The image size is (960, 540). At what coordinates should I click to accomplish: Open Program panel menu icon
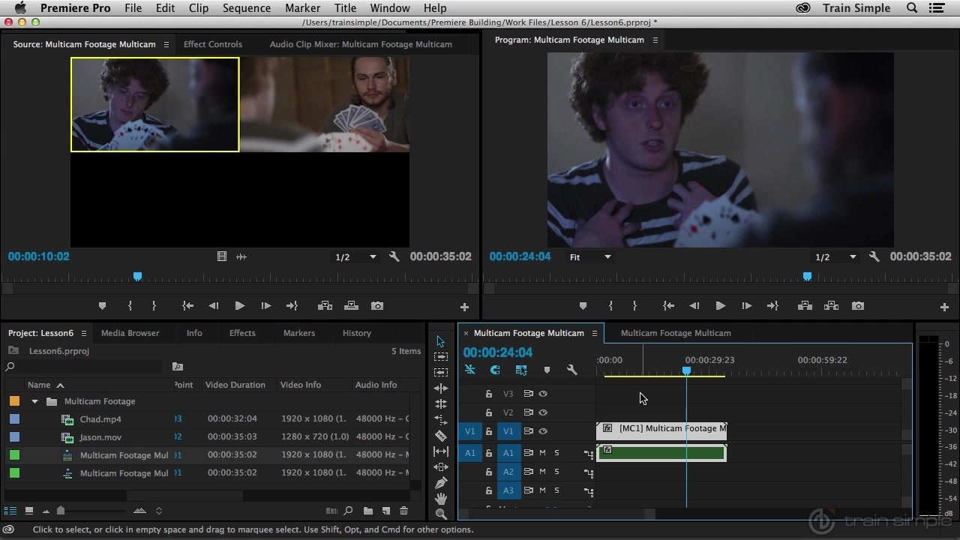pos(655,40)
